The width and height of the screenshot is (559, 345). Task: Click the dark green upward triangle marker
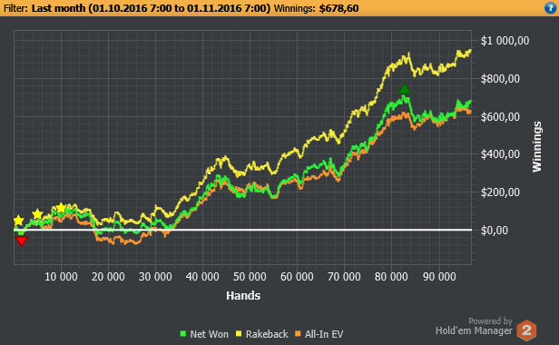405,89
